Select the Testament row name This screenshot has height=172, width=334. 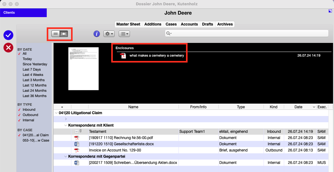coord(98,132)
